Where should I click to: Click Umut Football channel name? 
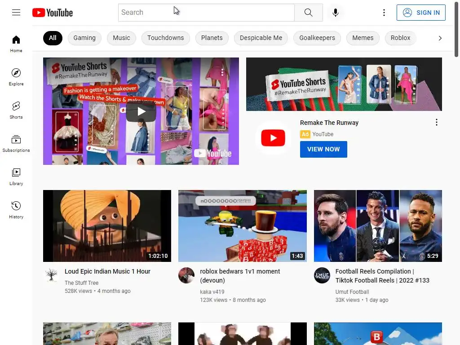(352, 292)
